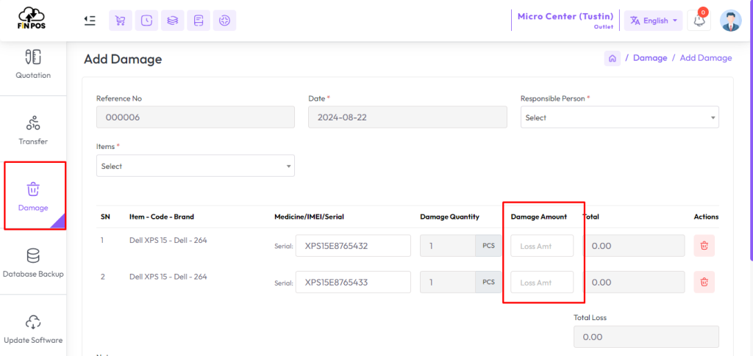This screenshot has height=356, width=753.
Task: Open Damage in the sidebar
Action: point(33,196)
